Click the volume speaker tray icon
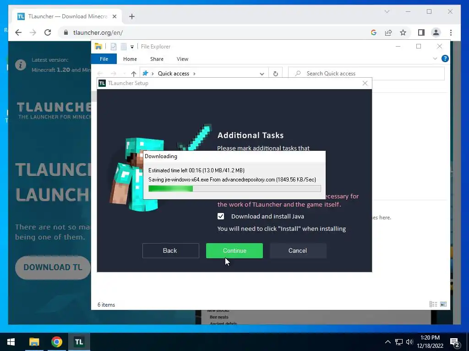 (x=409, y=342)
